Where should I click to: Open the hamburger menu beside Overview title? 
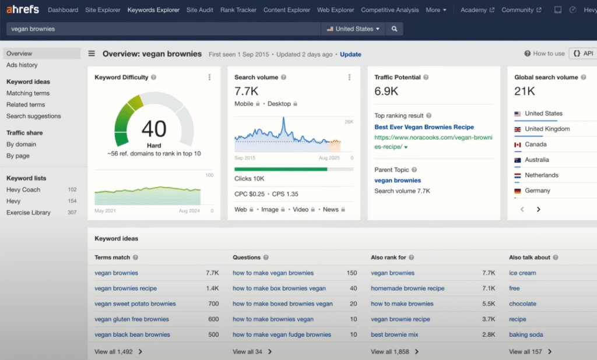click(x=92, y=54)
